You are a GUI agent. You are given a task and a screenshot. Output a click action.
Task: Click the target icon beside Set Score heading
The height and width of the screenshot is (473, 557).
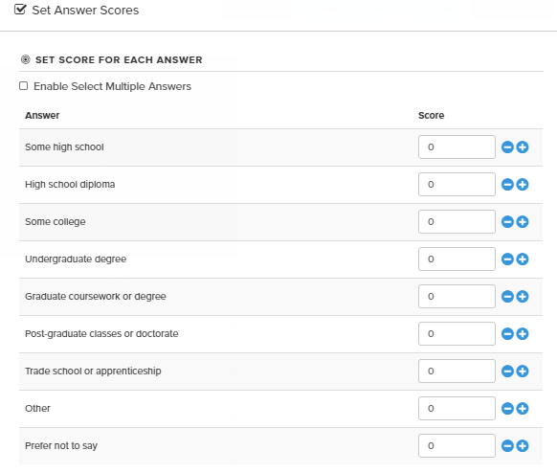click(26, 59)
